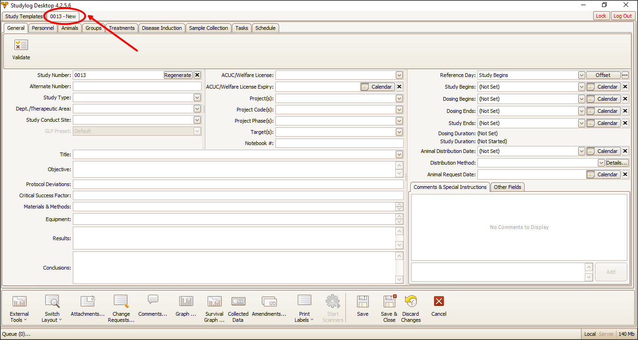Open the Switch Layout tool
Image resolution: width=638 pixels, height=340 pixels.
coord(52,308)
